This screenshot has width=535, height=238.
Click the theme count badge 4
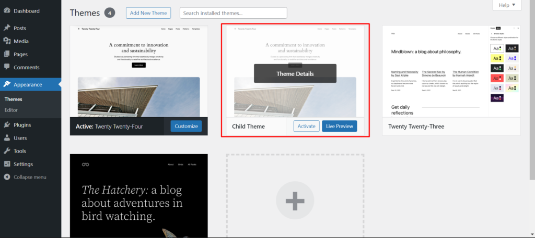110,13
